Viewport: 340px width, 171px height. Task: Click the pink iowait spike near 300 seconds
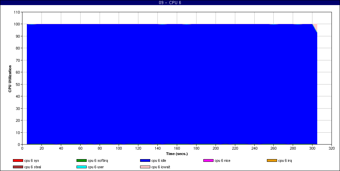pyautogui.click(x=316, y=27)
